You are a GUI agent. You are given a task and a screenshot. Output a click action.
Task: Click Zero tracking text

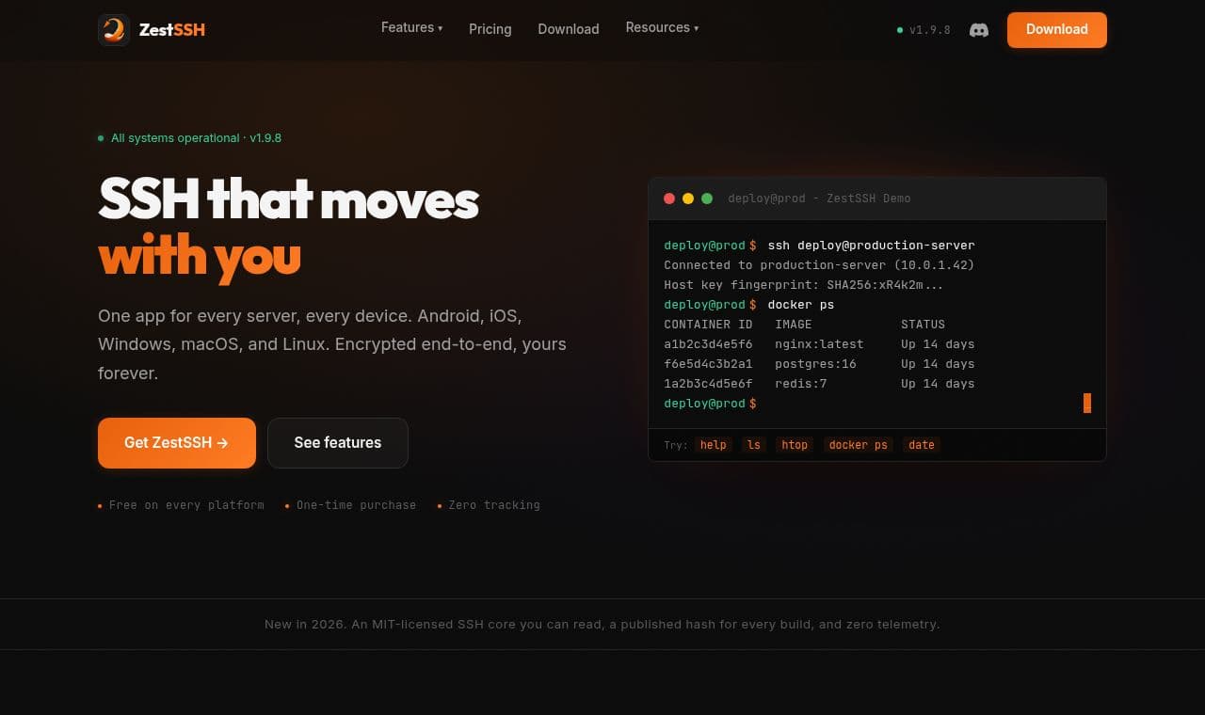pos(494,505)
